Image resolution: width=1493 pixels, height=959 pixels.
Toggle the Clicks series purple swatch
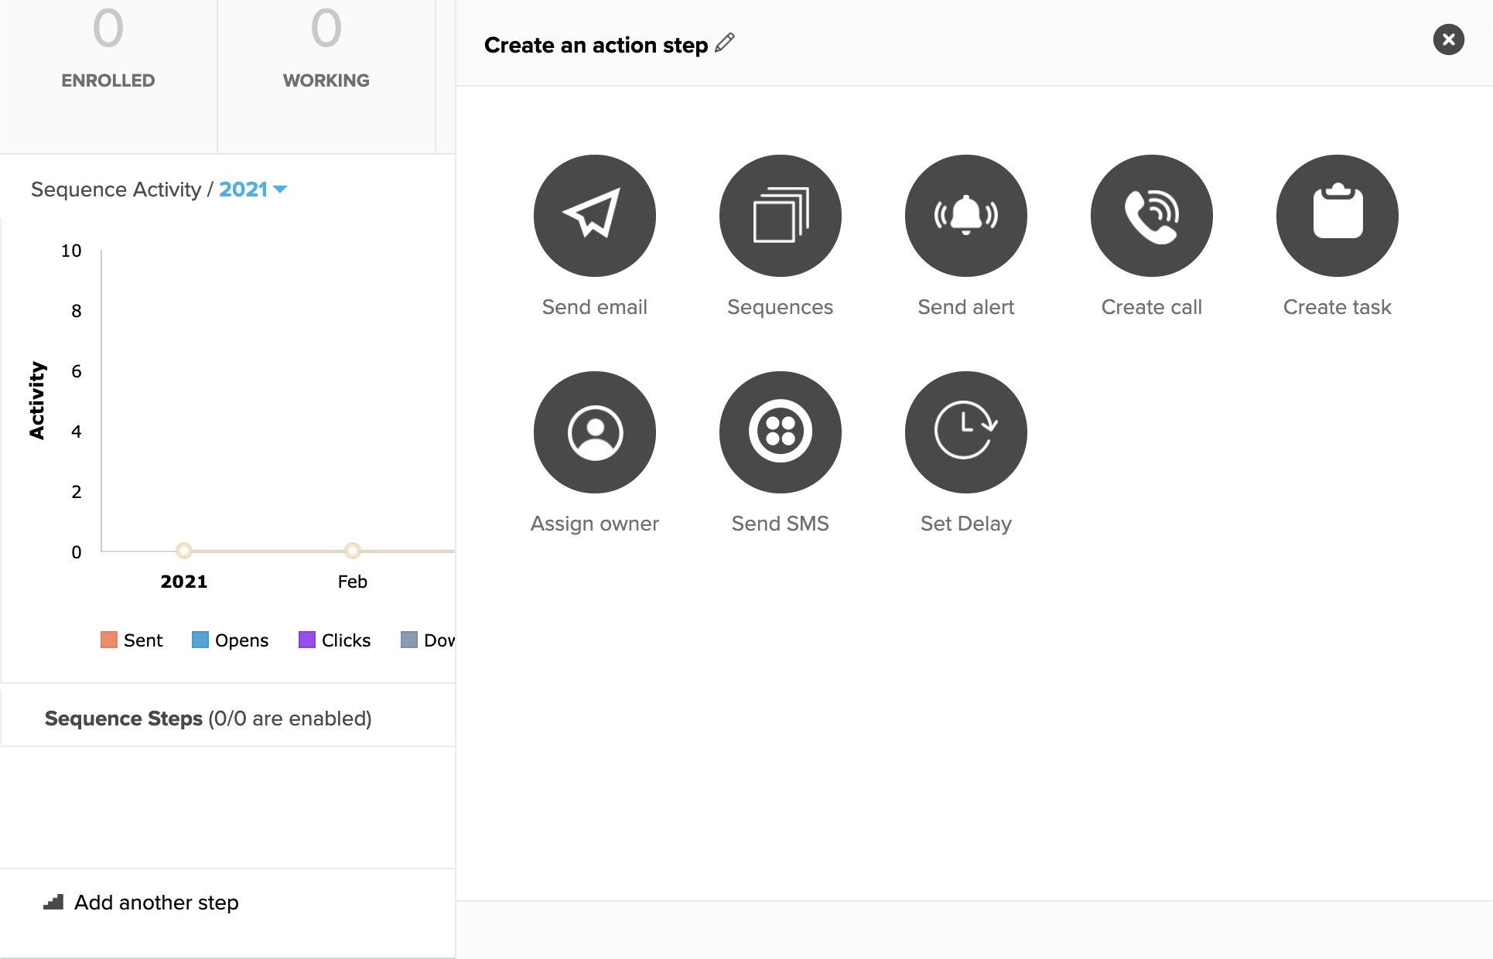tap(307, 640)
